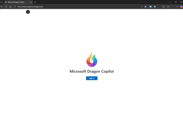Click the Microsoft Dragon Copilot heading

point(91,71)
